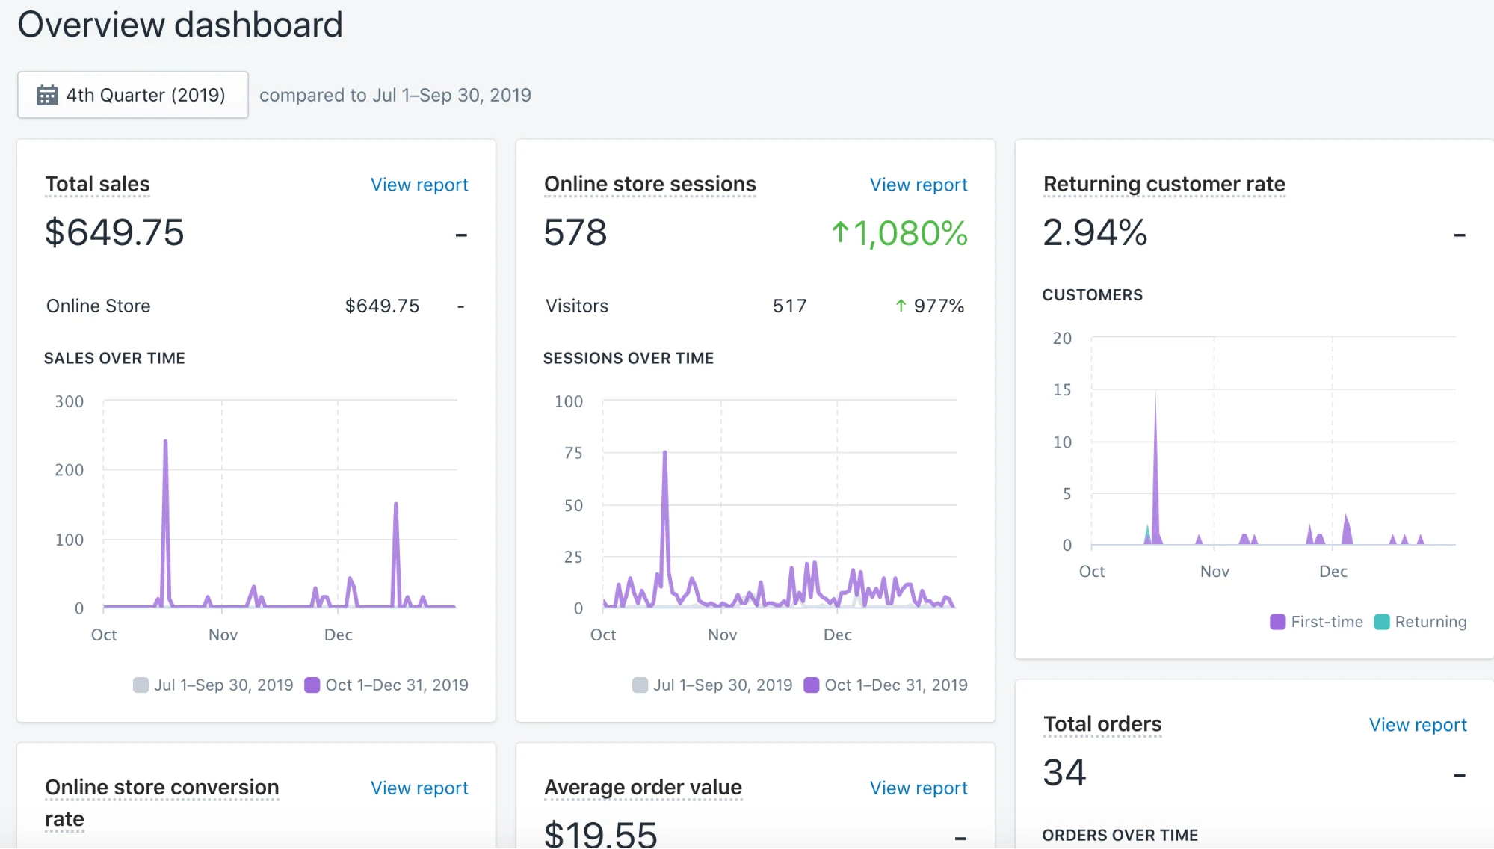Click the Average order value heading

click(x=643, y=788)
